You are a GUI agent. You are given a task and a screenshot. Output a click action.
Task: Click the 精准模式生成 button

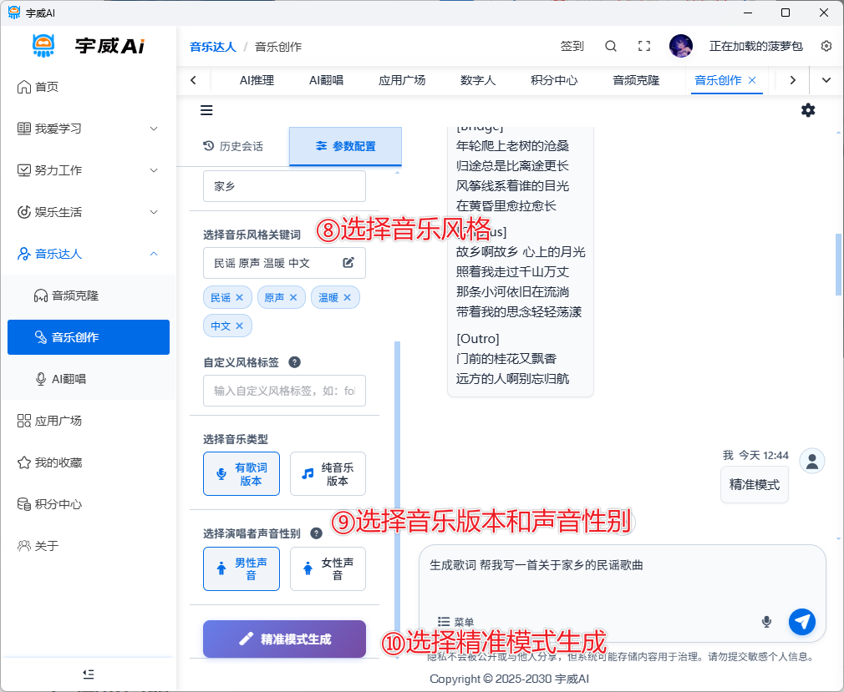point(284,639)
